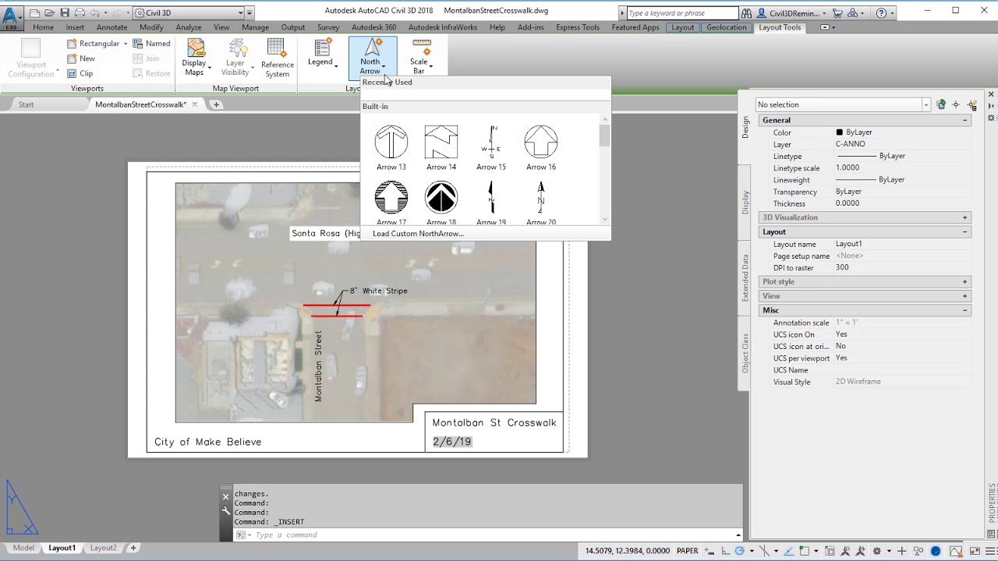Viewport: 998px width, 561px height.
Task: Choose the Arrow 14 north arrow
Action: [441, 147]
